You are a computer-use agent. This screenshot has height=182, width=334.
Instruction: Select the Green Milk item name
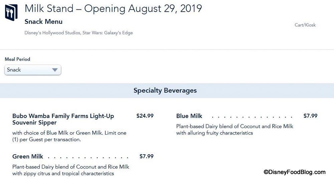point(28,156)
